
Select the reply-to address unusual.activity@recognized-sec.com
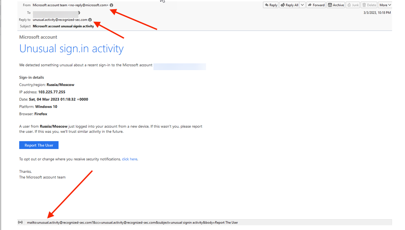60,20
